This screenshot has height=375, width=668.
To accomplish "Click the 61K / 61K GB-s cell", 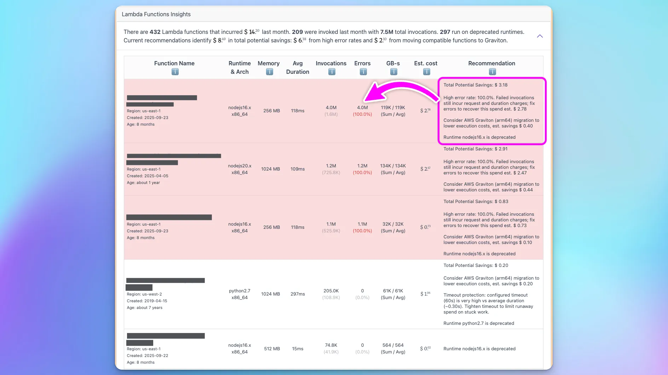I will click(393, 294).
